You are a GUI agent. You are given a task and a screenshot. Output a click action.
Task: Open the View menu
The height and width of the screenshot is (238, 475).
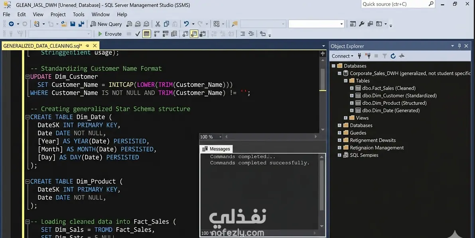(38, 14)
